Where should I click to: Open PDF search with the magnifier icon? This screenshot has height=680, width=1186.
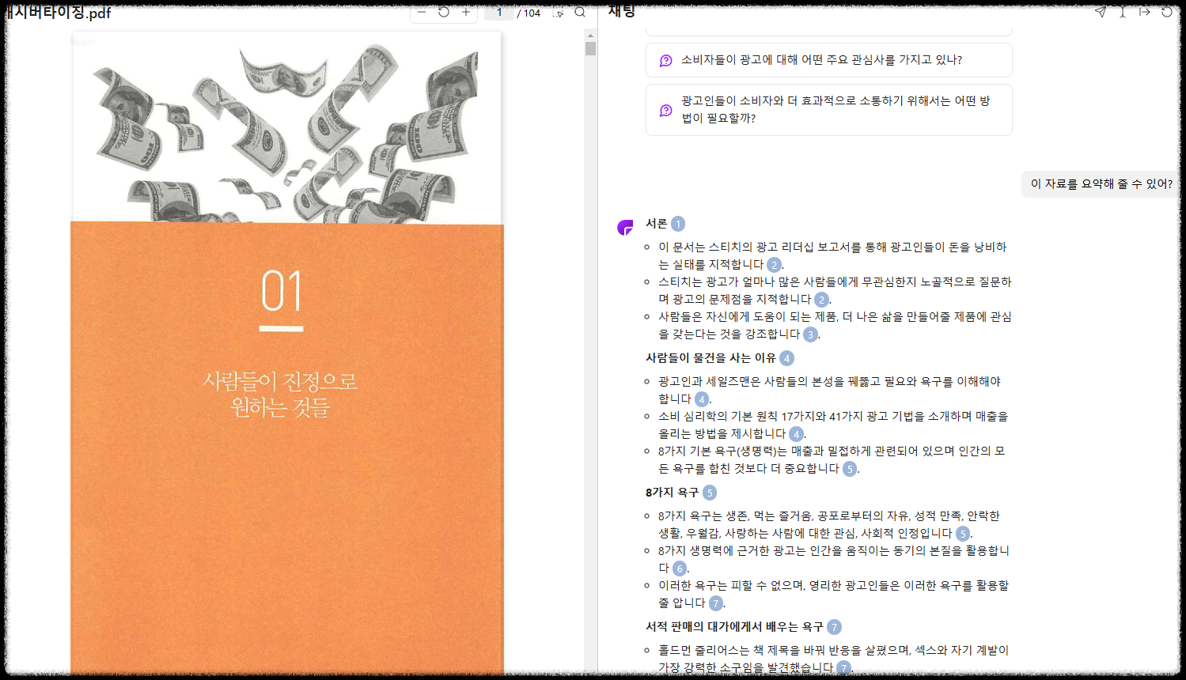[x=580, y=13]
